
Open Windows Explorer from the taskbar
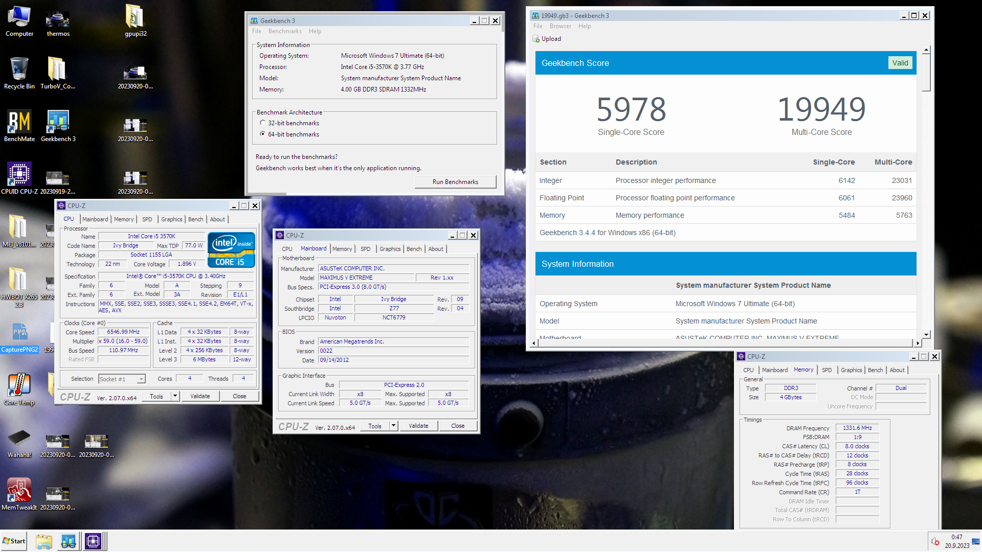(44, 541)
